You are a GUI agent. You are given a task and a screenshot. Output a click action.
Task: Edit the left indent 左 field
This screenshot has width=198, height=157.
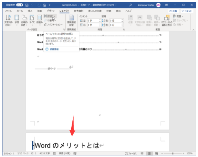click(93, 21)
